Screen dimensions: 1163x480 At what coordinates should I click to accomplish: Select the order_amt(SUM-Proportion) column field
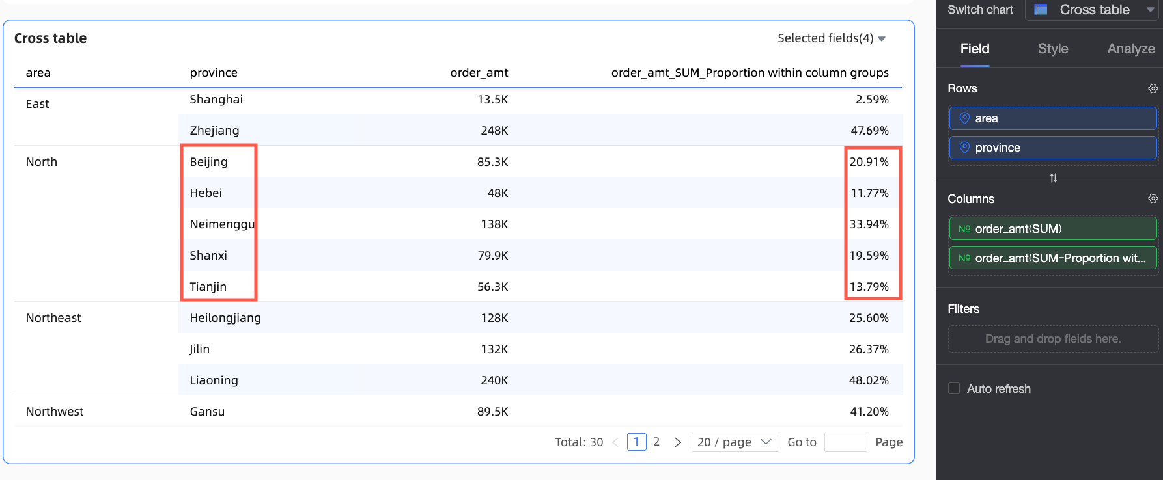[x=1052, y=258]
